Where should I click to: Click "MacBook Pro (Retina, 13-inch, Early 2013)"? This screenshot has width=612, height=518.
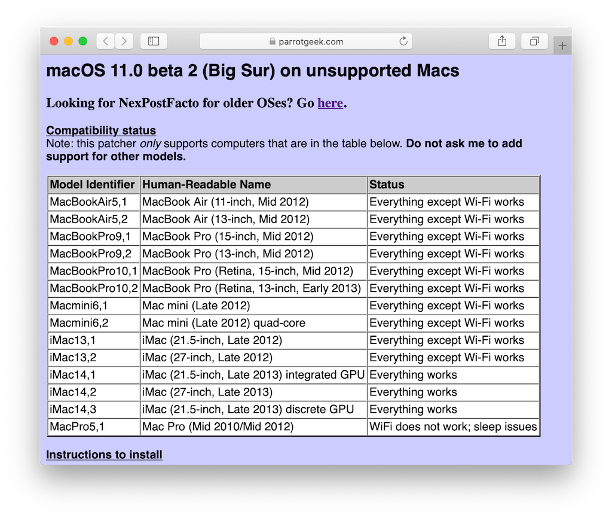pos(253,288)
